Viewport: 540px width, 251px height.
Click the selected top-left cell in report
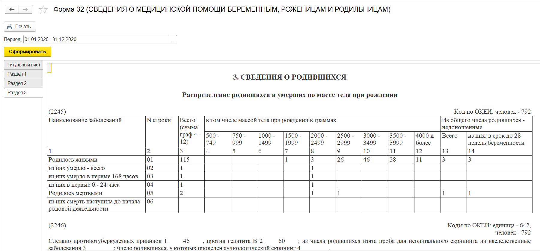coord(49,68)
